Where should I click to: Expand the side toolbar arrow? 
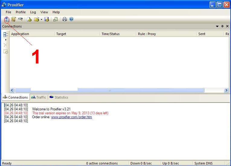tap(6, 40)
